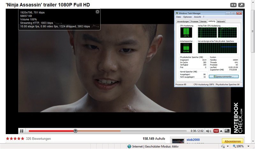The width and height of the screenshot is (255, 149).
Task: Open the stob2000 channel link
Action: 193,140
